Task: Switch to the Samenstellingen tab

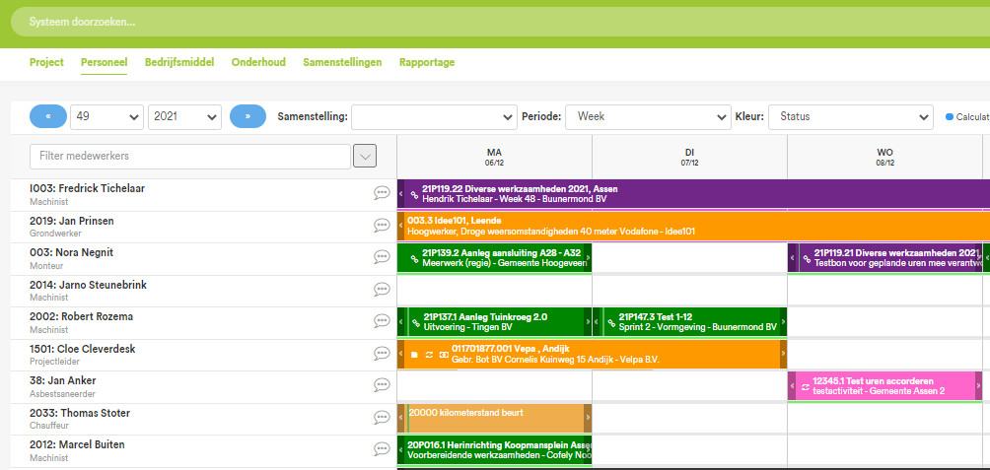Action: (342, 62)
